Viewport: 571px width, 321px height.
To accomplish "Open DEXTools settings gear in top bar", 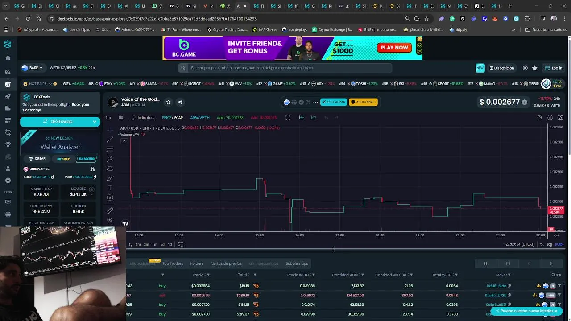I will pos(525,68).
